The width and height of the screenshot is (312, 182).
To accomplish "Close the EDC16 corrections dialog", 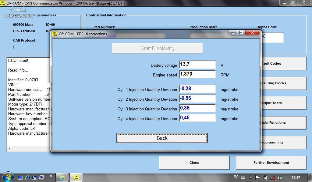I will coord(253,33).
